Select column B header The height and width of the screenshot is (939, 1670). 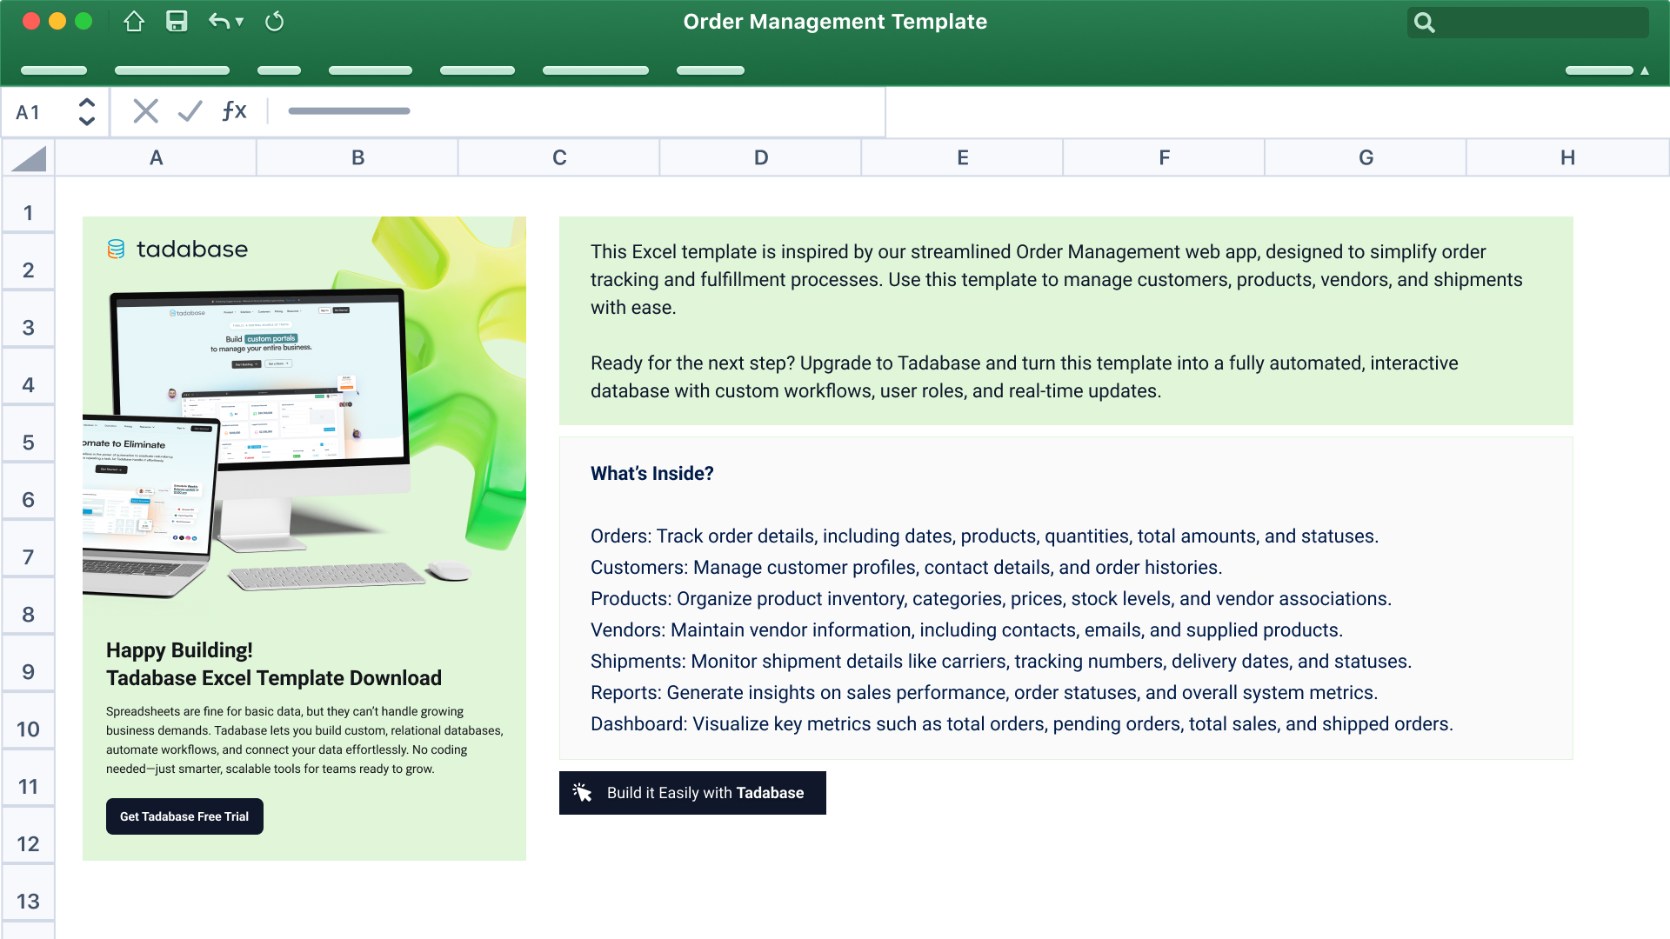[357, 158]
